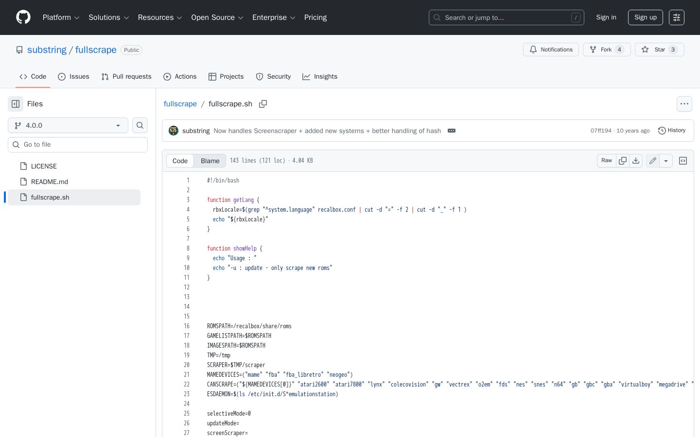
Task: Open commit 07ff194
Action: (601, 131)
